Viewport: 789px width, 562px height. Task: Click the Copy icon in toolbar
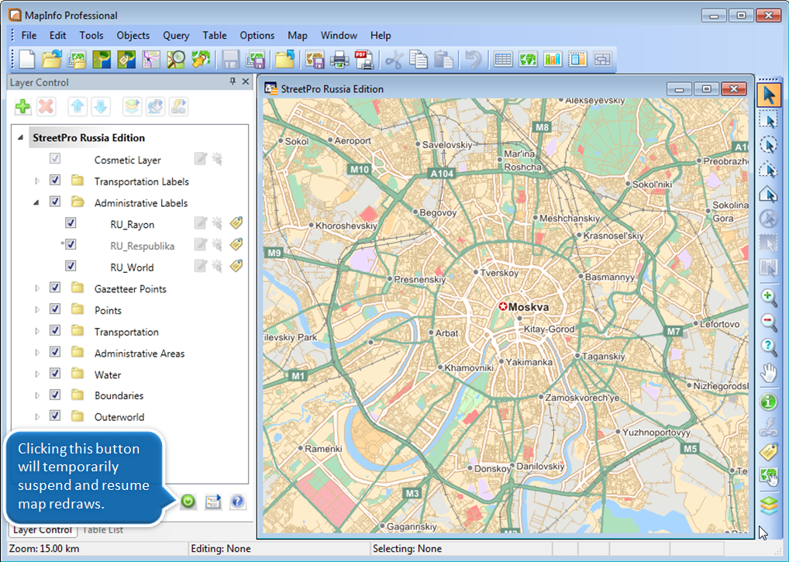coord(419,60)
